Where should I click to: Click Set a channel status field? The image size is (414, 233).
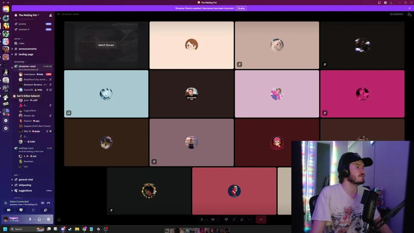click(x=29, y=70)
